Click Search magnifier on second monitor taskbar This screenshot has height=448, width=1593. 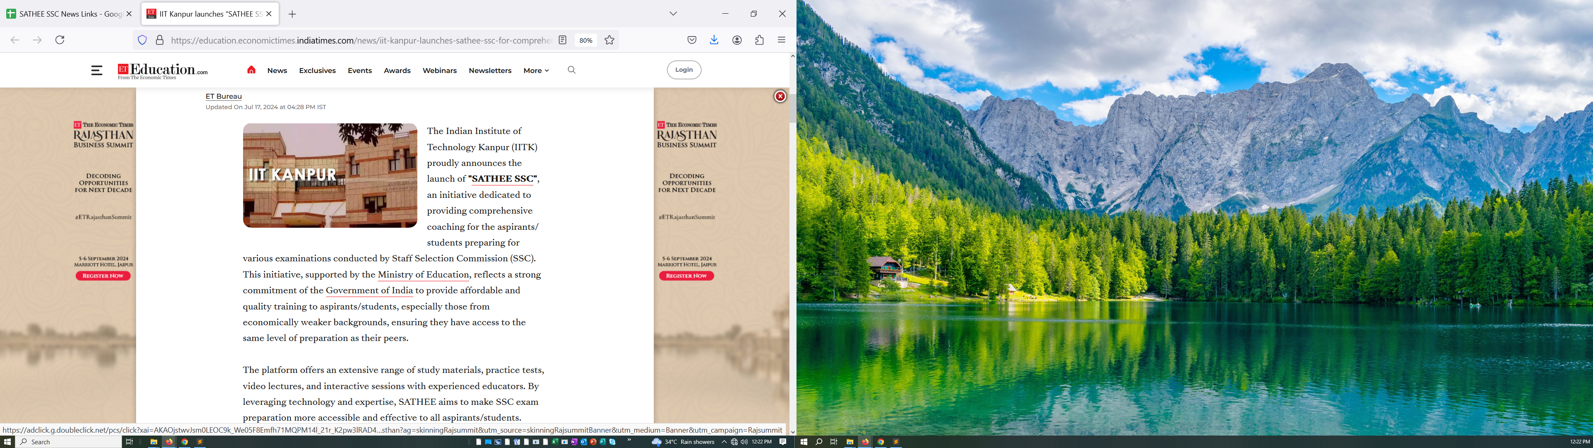pos(819,442)
